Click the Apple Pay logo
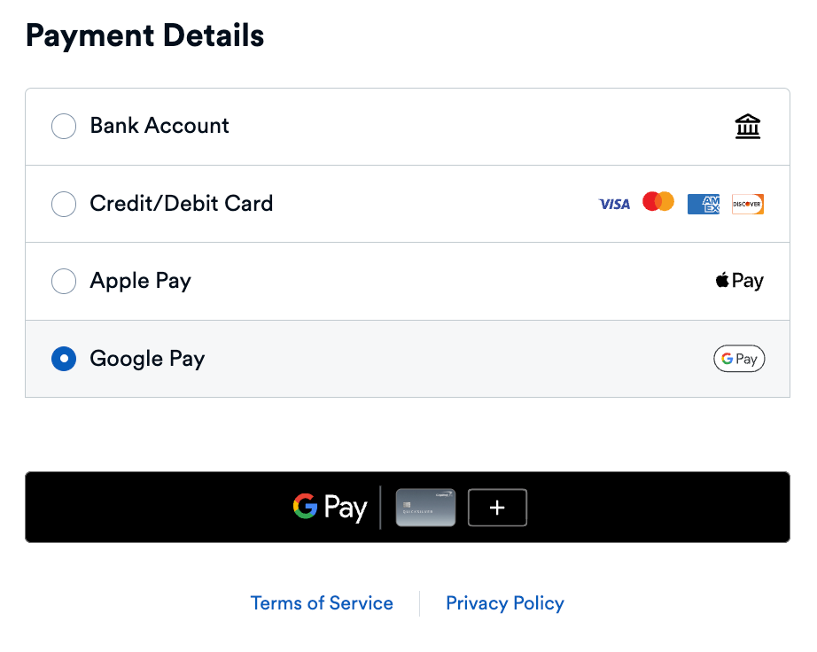Screen dimensions: 817x652 click(739, 281)
